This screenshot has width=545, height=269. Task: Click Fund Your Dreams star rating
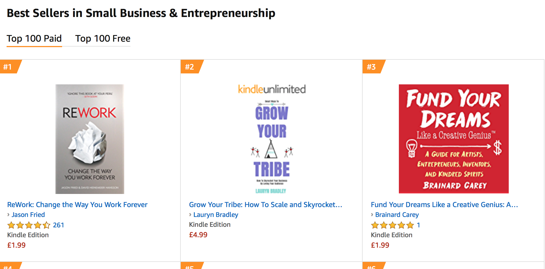tap(392, 225)
